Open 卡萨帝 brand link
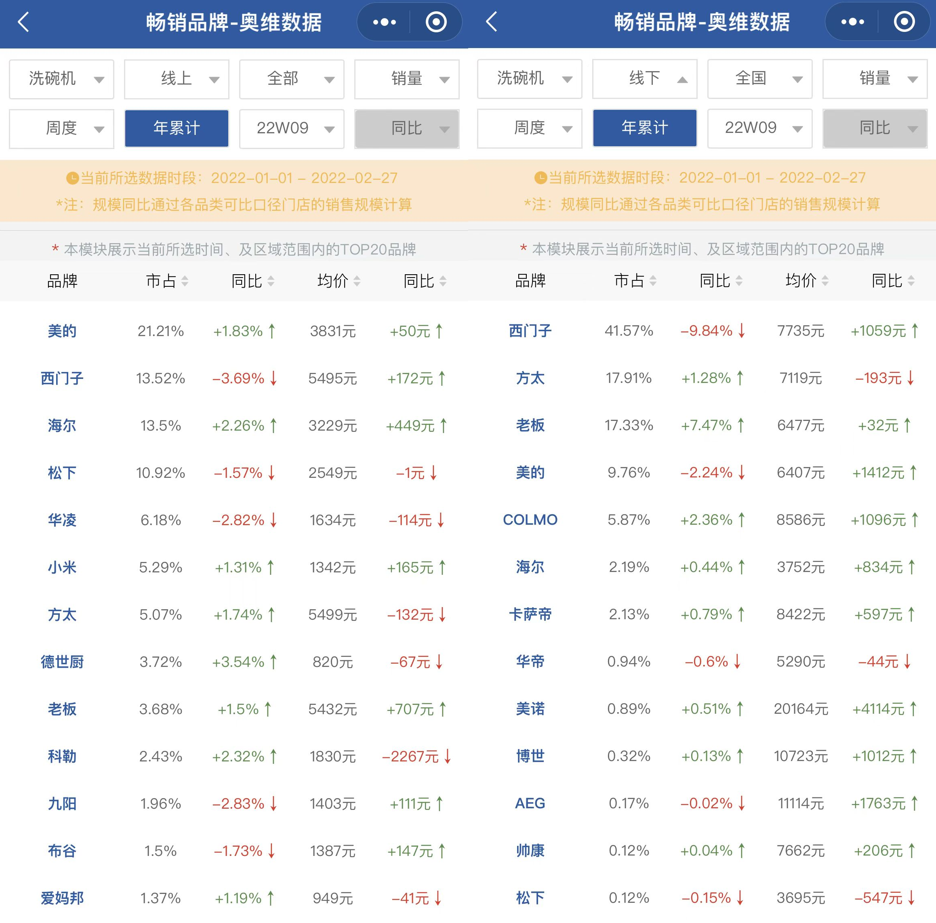 pyautogui.click(x=530, y=614)
